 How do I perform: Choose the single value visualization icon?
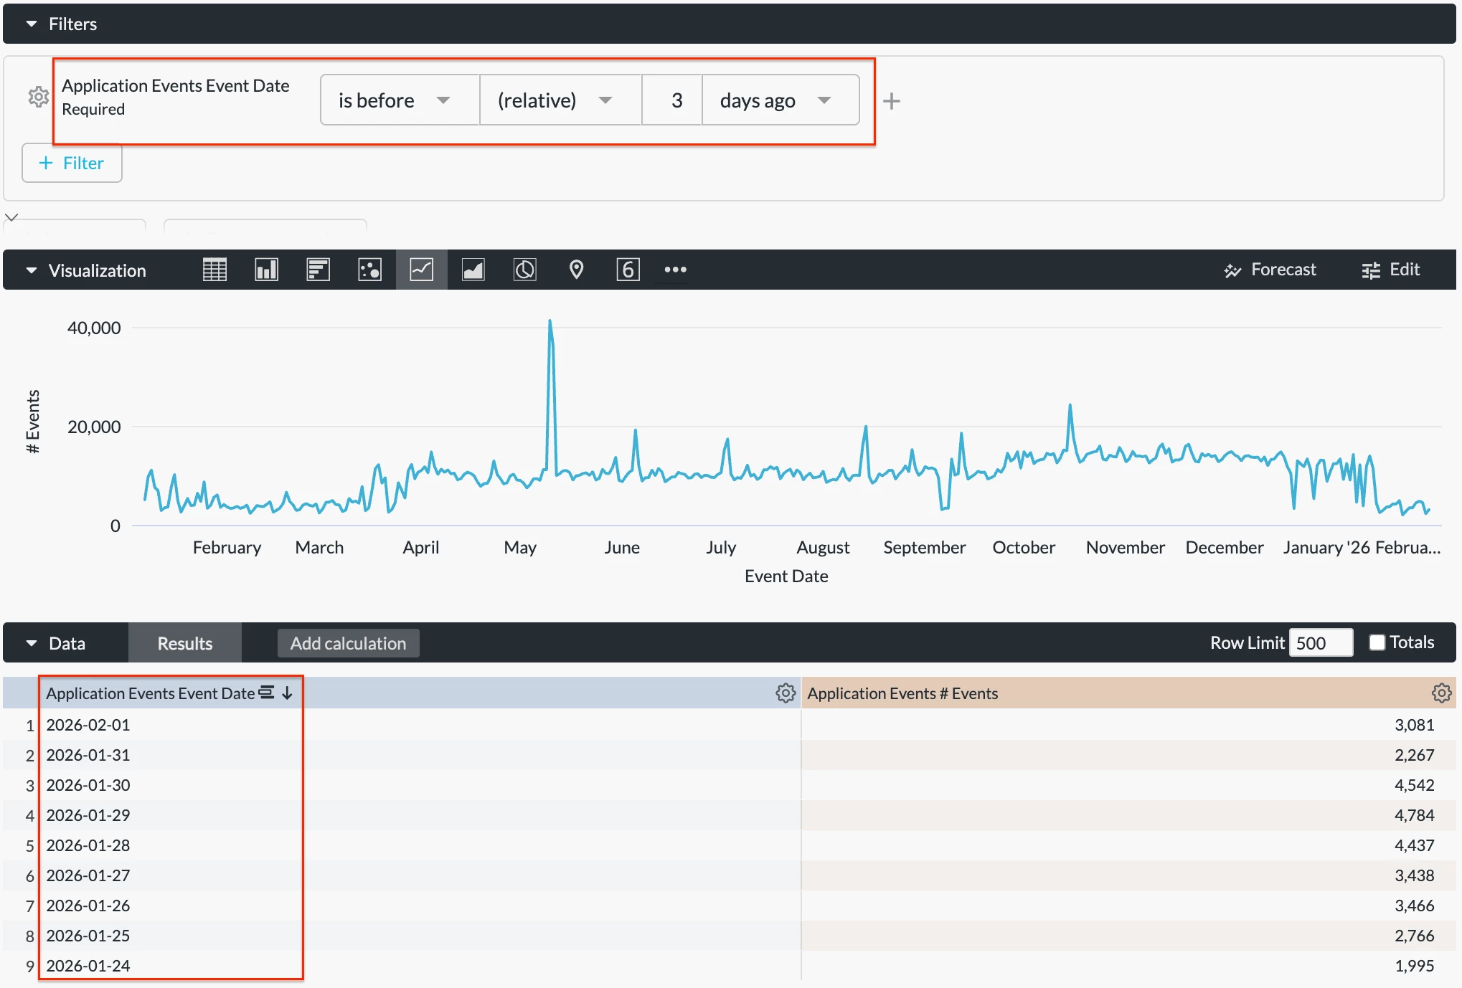click(x=628, y=270)
